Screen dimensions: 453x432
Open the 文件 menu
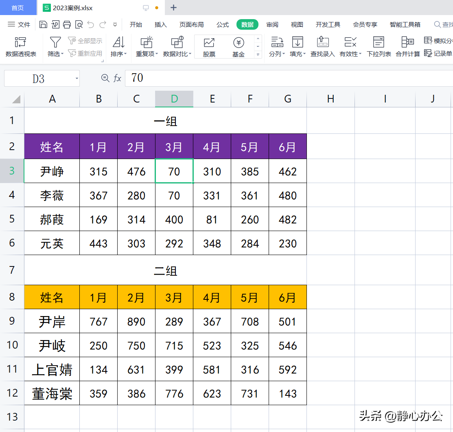point(19,24)
